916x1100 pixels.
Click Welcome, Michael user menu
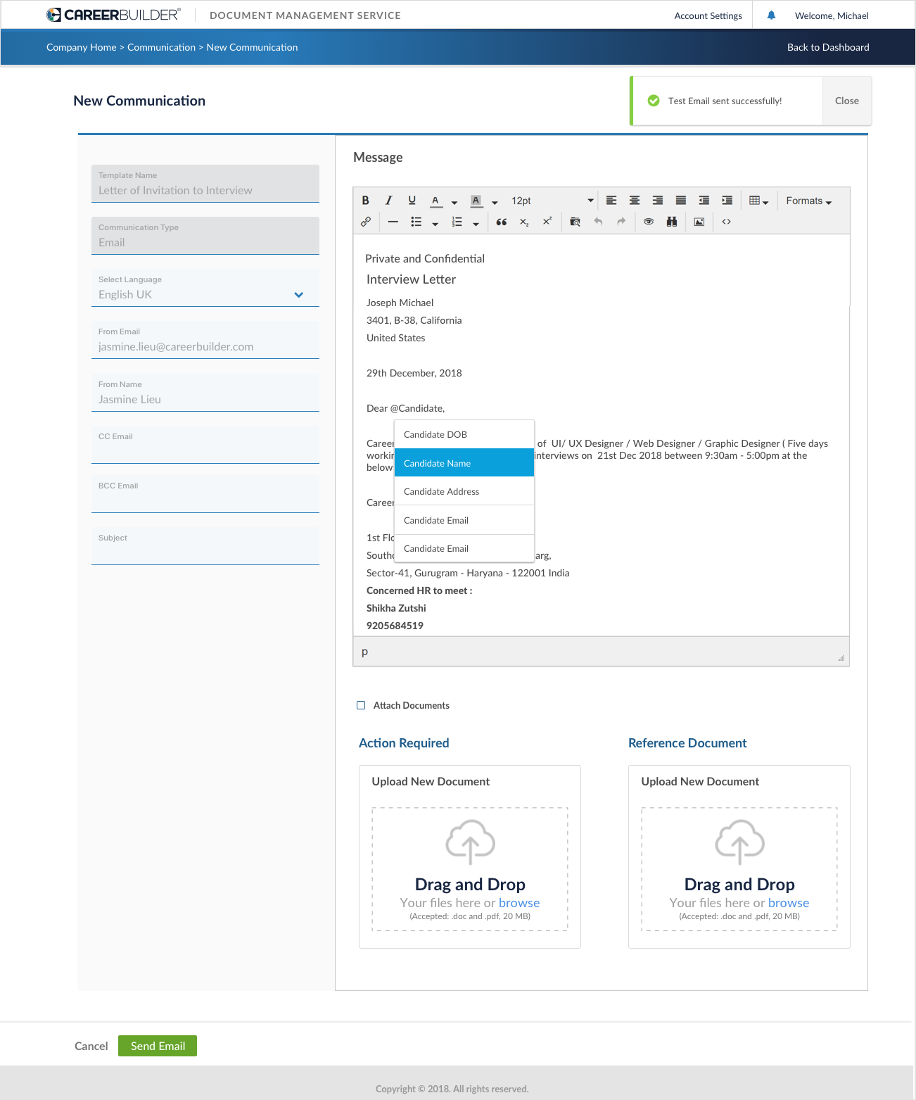(x=832, y=15)
